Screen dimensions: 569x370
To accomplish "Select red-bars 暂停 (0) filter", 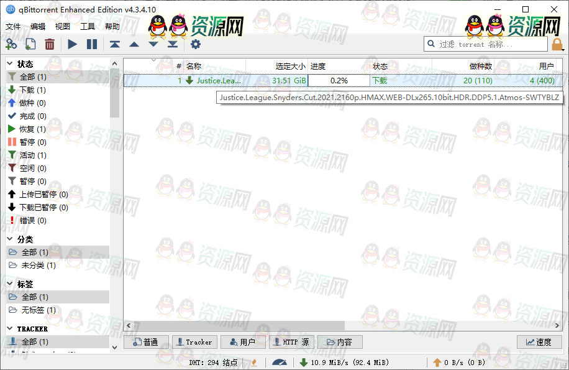I will tap(58, 142).
